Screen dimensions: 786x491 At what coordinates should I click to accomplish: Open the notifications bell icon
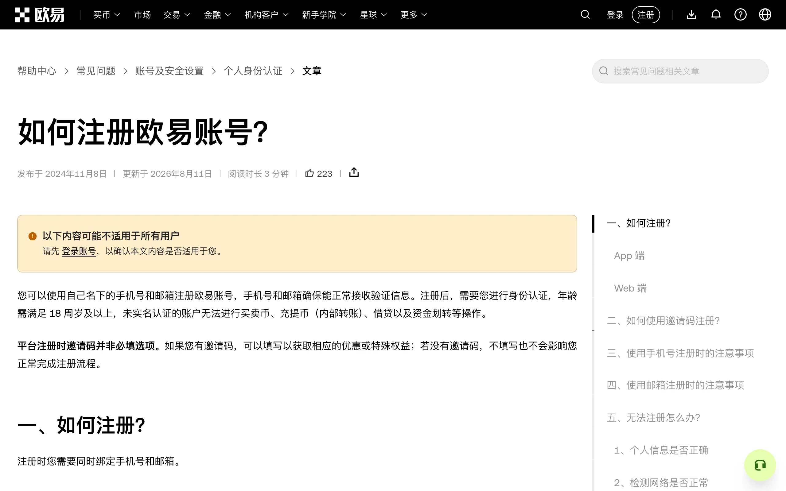pos(716,15)
